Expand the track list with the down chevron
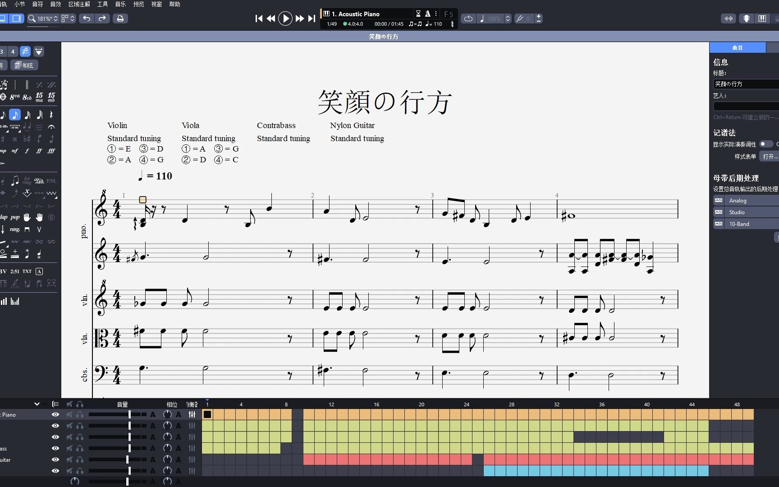Image resolution: width=779 pixels, height=487 pixels. point(37,404)
